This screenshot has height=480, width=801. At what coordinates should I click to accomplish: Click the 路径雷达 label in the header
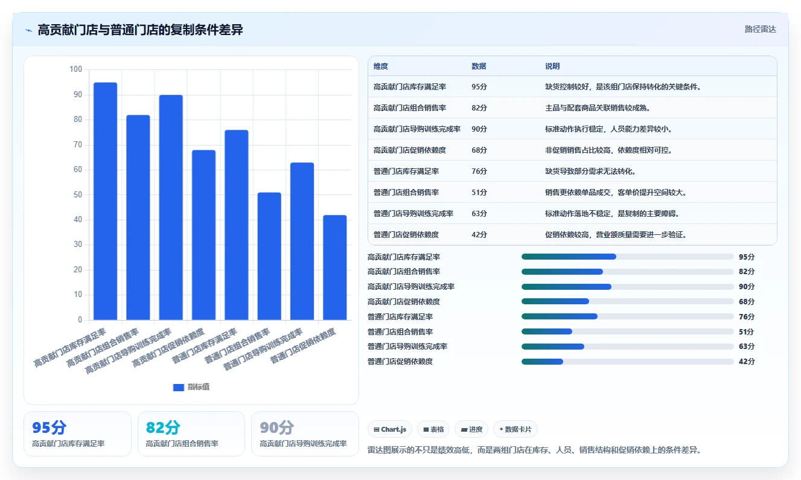point(760,29)
